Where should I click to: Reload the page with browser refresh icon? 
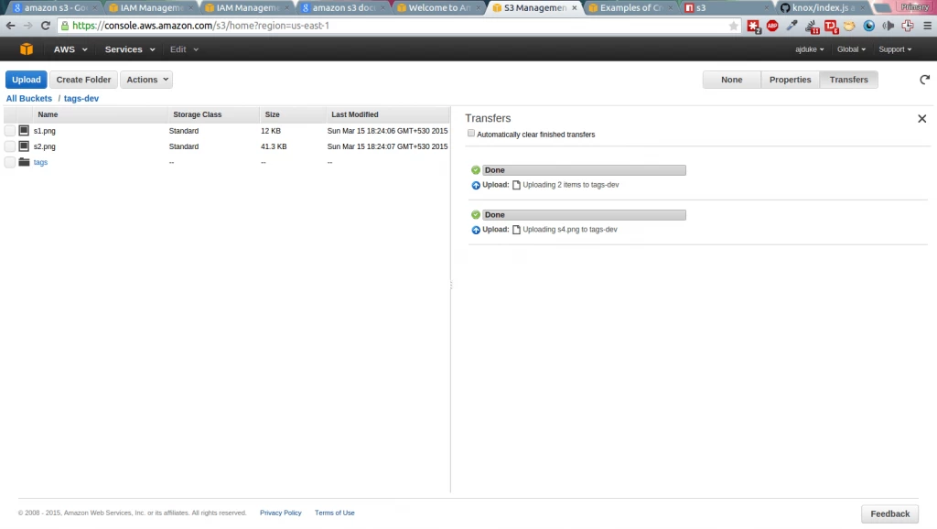[x=46, y=26]
